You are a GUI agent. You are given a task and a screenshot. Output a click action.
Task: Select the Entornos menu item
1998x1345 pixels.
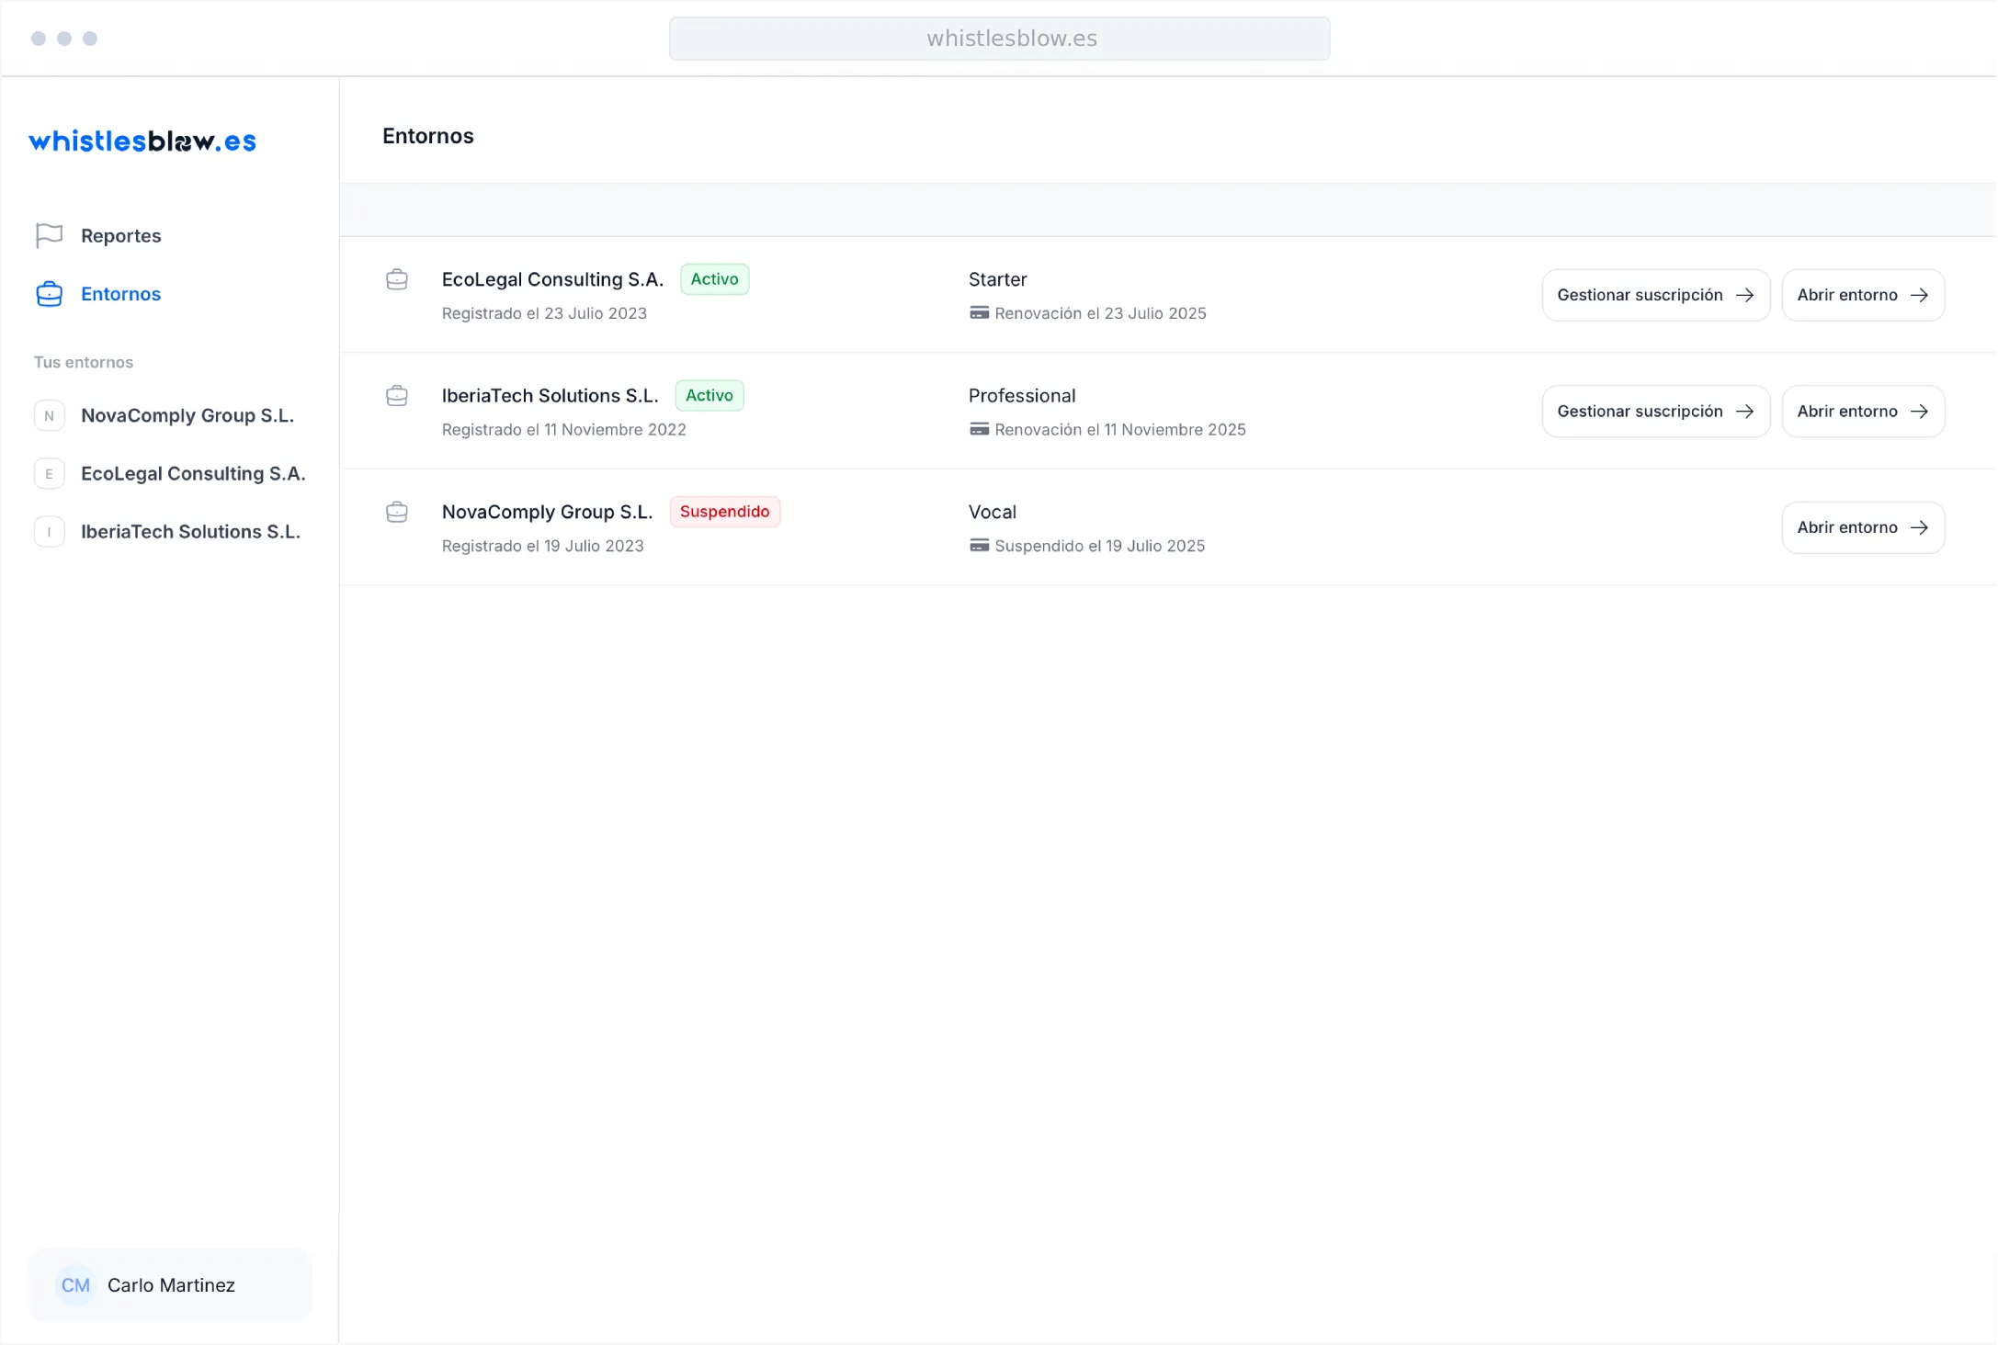[120, 294]
